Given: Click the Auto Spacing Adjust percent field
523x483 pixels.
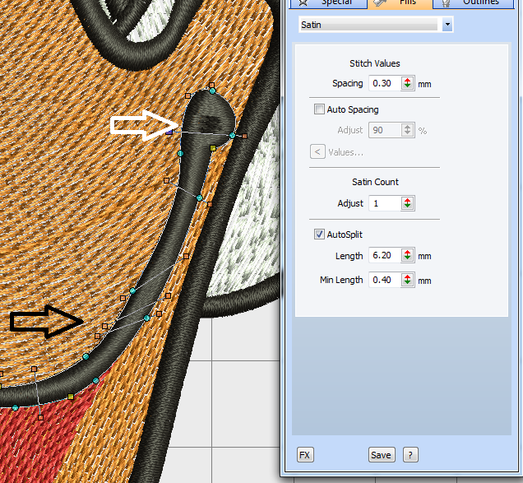Looking at the screenshot, I should (x=385, y=130).
